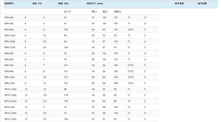
Task: Click the 电池型号 column header
Action: pos(9,4)
